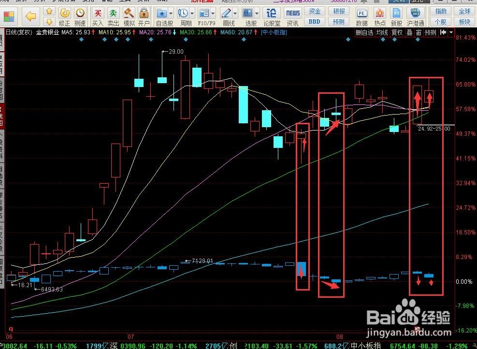
Task: Click the 7128.01 index value label
Action: click(202, 261)
